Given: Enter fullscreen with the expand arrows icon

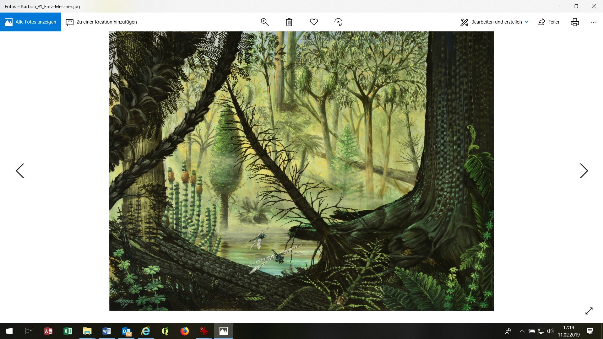Looking at the screenshot, I should coord(589,311).
